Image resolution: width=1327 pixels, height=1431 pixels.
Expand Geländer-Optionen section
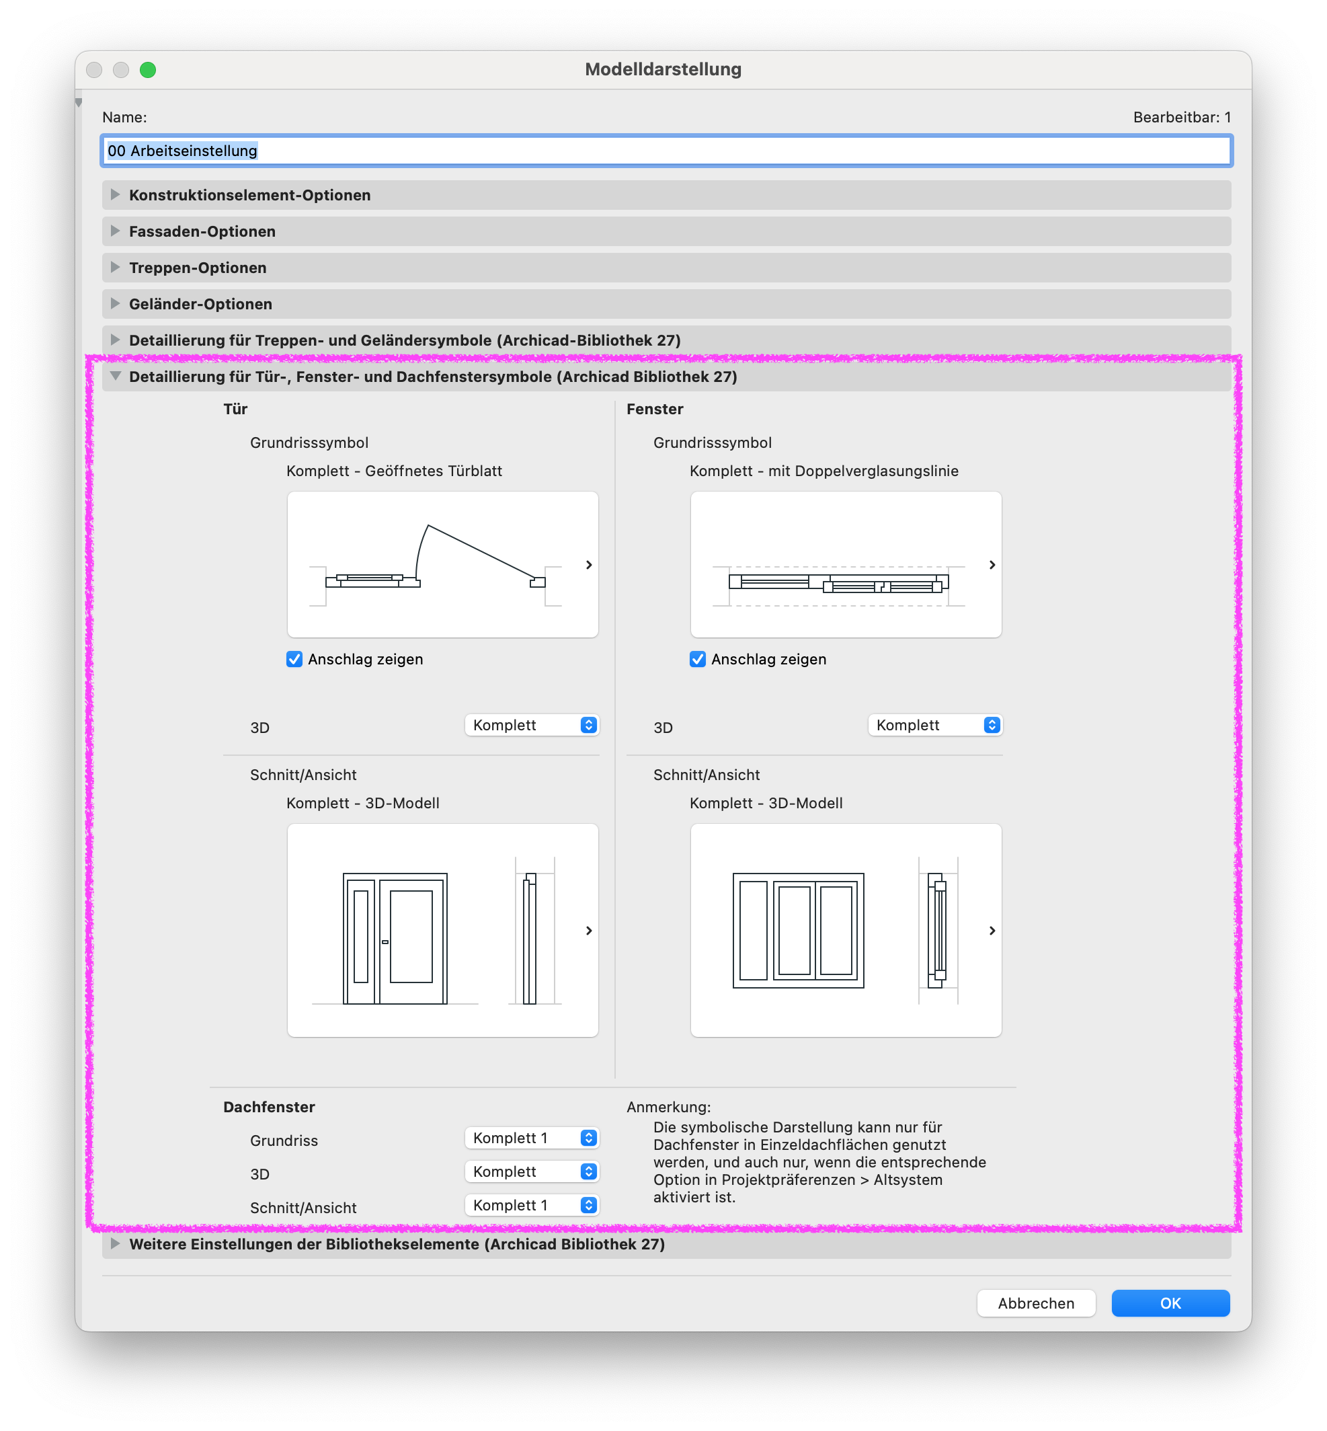(666, 304)
